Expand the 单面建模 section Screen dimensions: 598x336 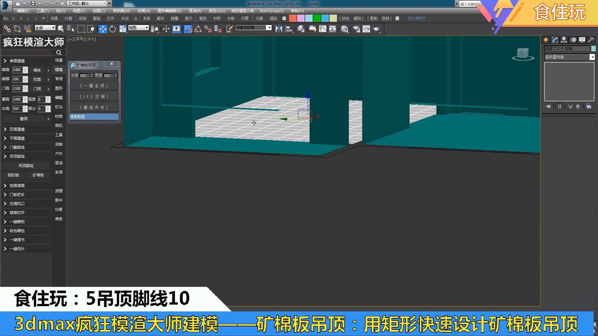26,61
